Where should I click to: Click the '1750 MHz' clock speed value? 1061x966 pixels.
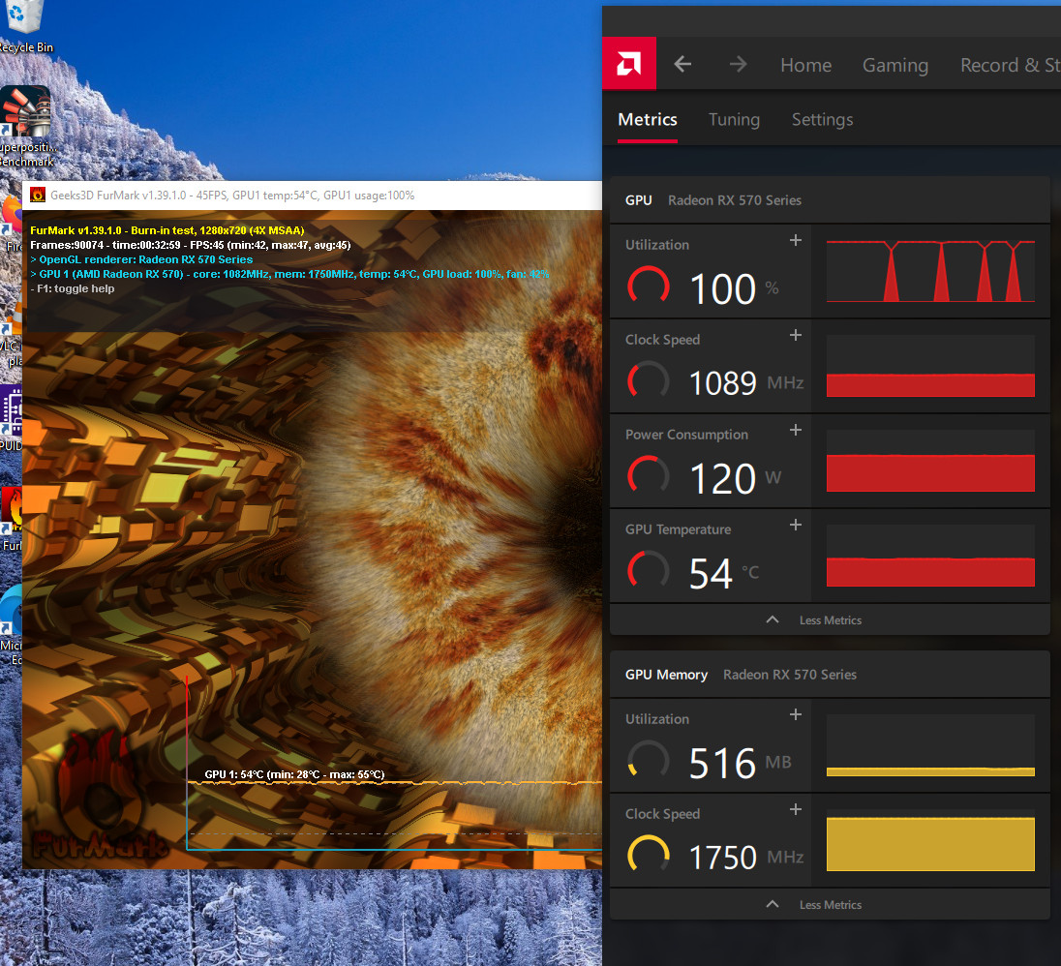[x=745, y=858]
